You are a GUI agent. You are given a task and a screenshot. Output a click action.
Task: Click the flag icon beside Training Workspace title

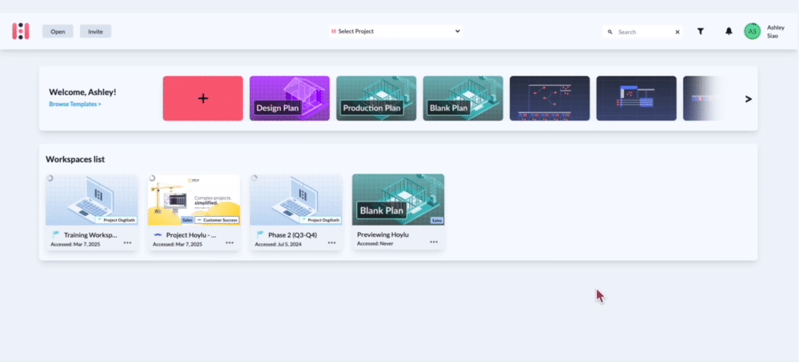[x=56, y=235]
